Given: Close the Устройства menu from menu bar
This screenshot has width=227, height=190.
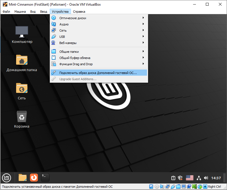Looking at the screenshot, I should click(60, 12).
